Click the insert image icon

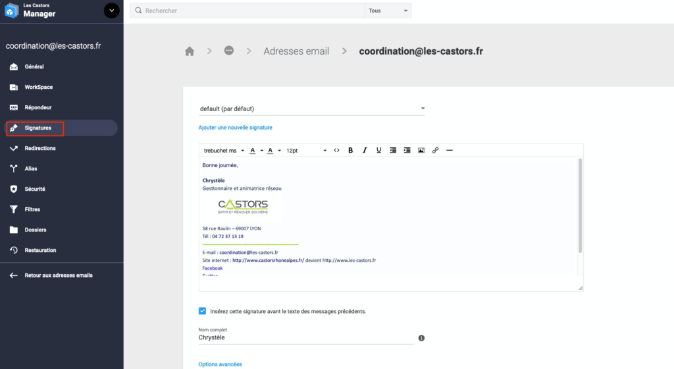coord(421,151)
